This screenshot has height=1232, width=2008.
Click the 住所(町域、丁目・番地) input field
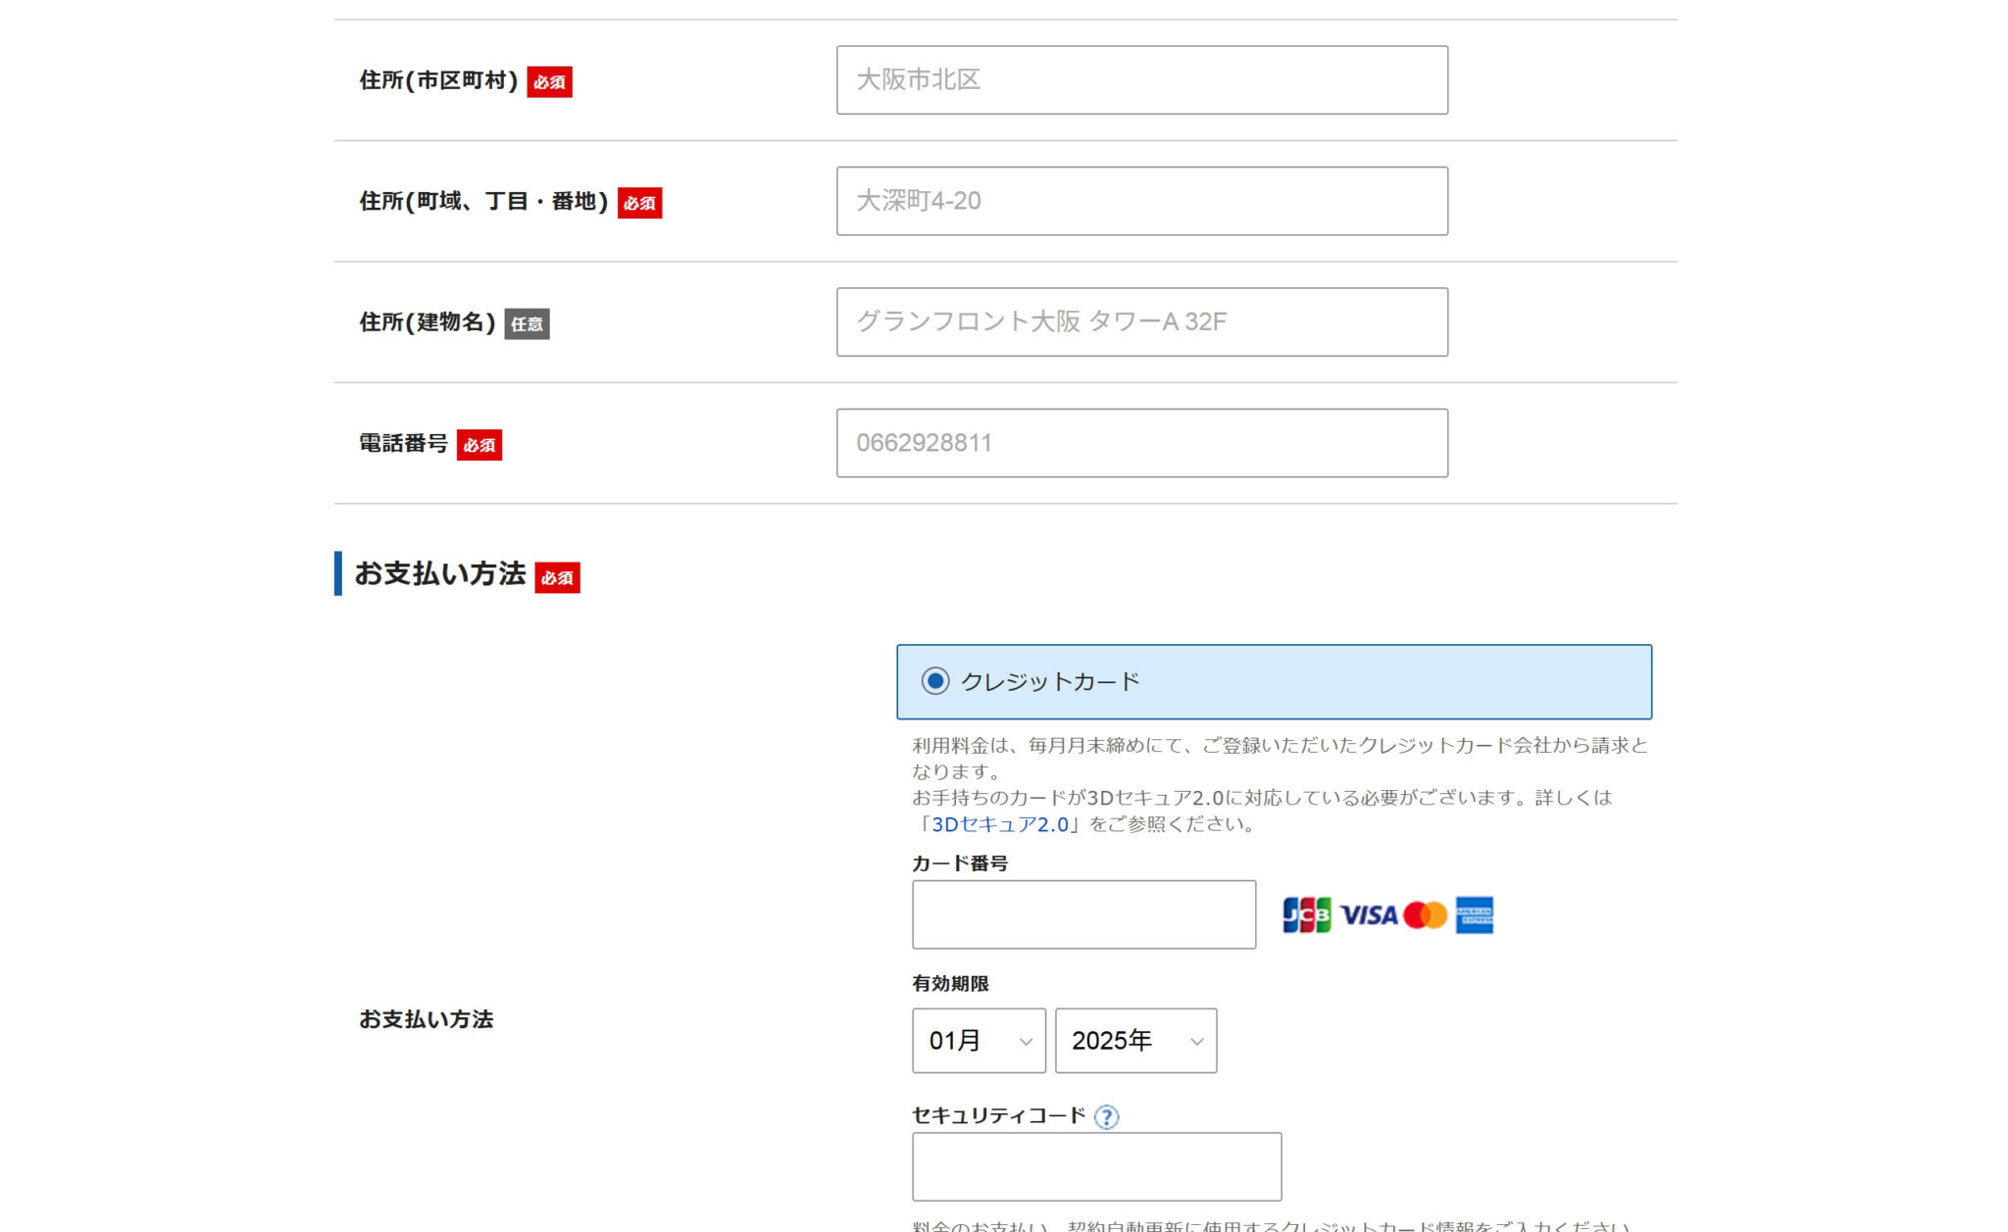(x=1140, y=200)
